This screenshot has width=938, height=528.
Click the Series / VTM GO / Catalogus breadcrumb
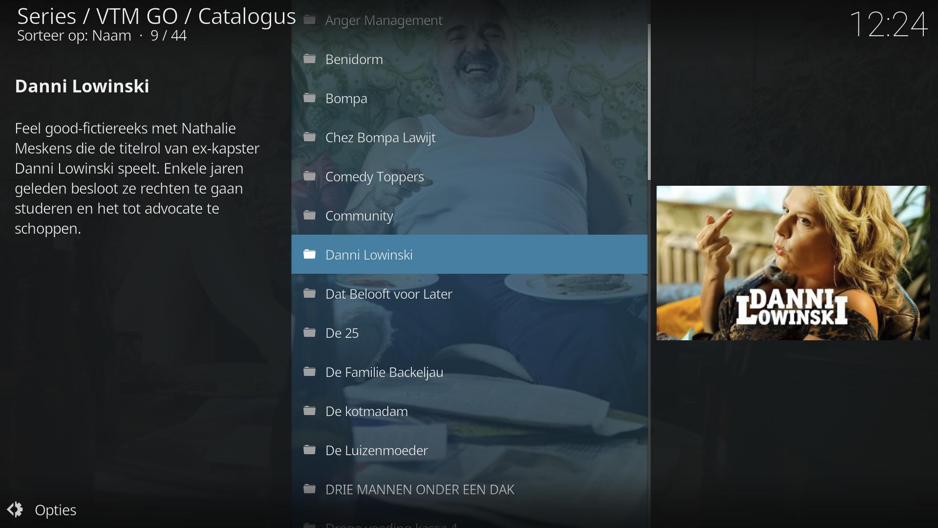[x=156, y=16]
